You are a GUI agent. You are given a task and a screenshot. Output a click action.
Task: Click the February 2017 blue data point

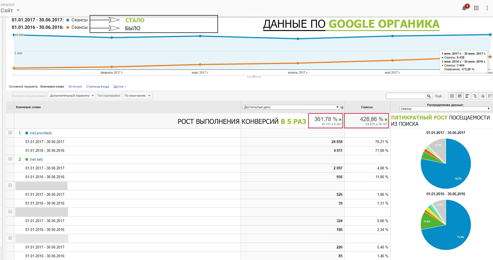(112, 38)
